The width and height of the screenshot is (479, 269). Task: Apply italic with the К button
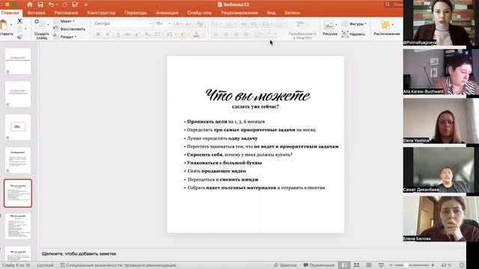click(x=108, y=34)
